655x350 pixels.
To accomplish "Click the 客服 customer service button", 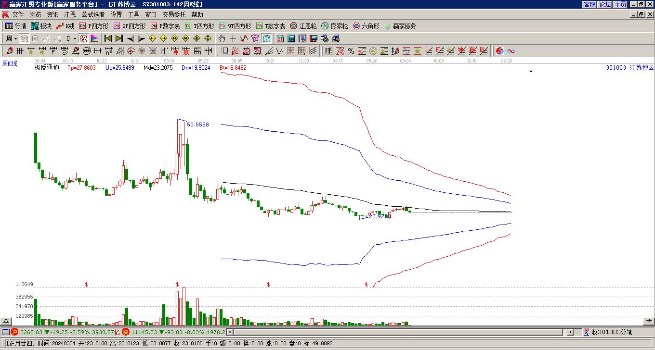I will tap(589, 4).
